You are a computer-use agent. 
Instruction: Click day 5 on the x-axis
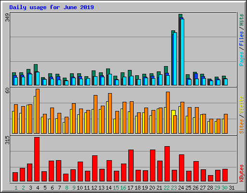click(45, 188)
